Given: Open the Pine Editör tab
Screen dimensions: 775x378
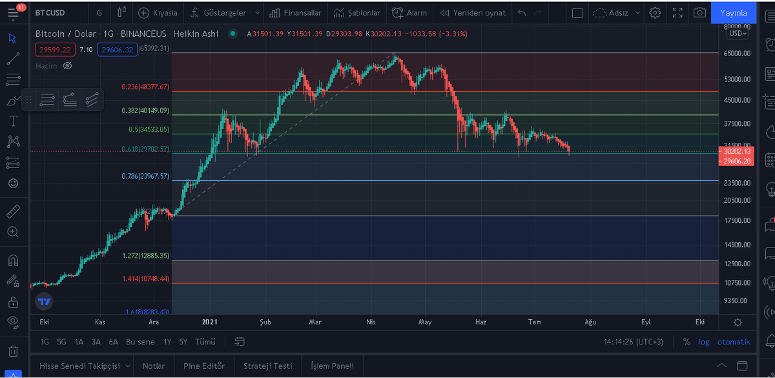Looking at the screenshot, I should (x=204, y=366).
